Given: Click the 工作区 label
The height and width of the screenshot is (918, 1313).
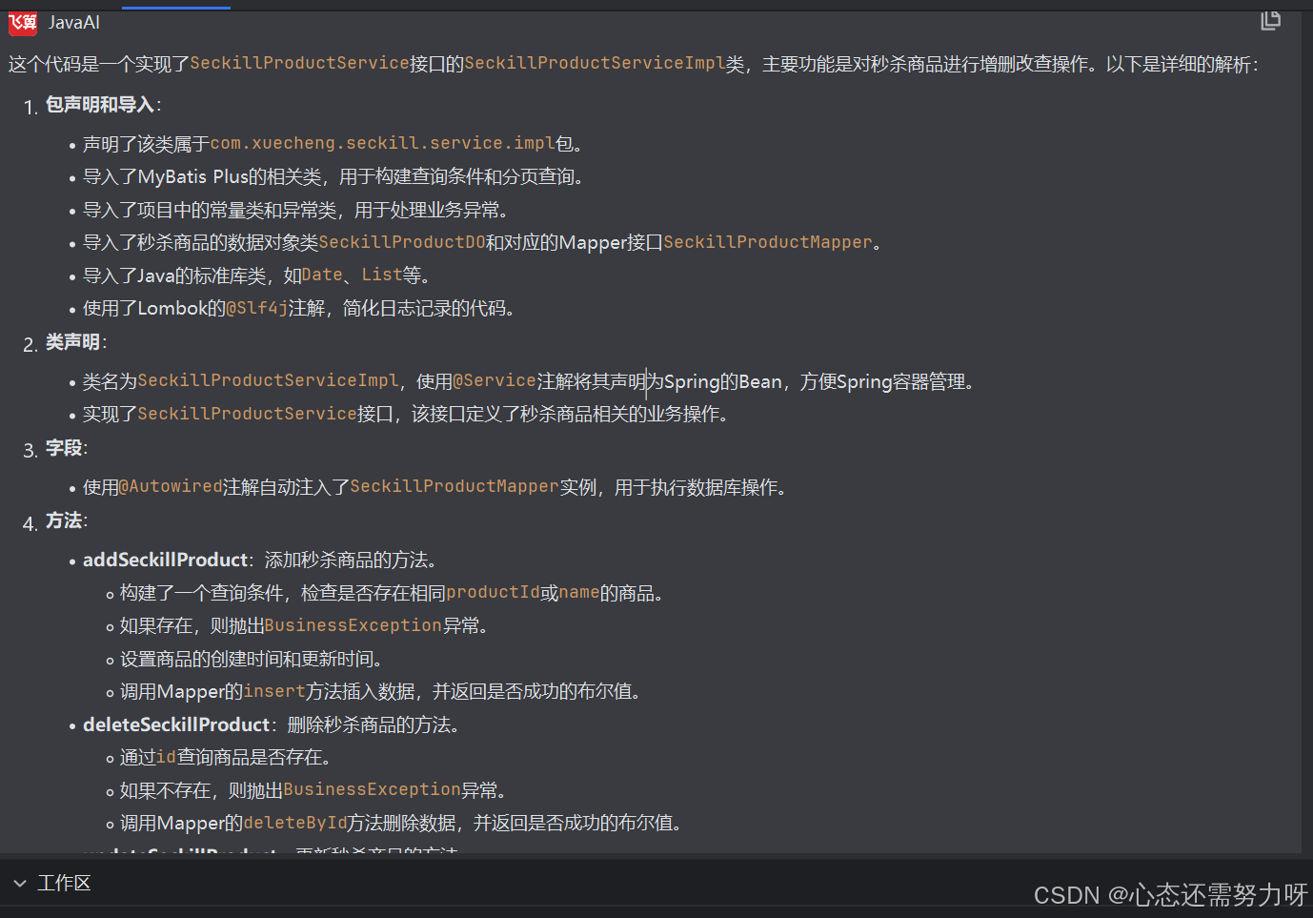Looking at the screenshot, I should click(64, 884).
